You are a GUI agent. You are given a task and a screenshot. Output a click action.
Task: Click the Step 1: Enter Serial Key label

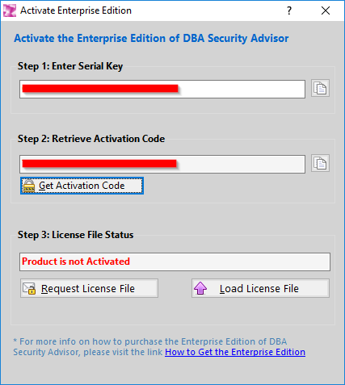(70, 66)
